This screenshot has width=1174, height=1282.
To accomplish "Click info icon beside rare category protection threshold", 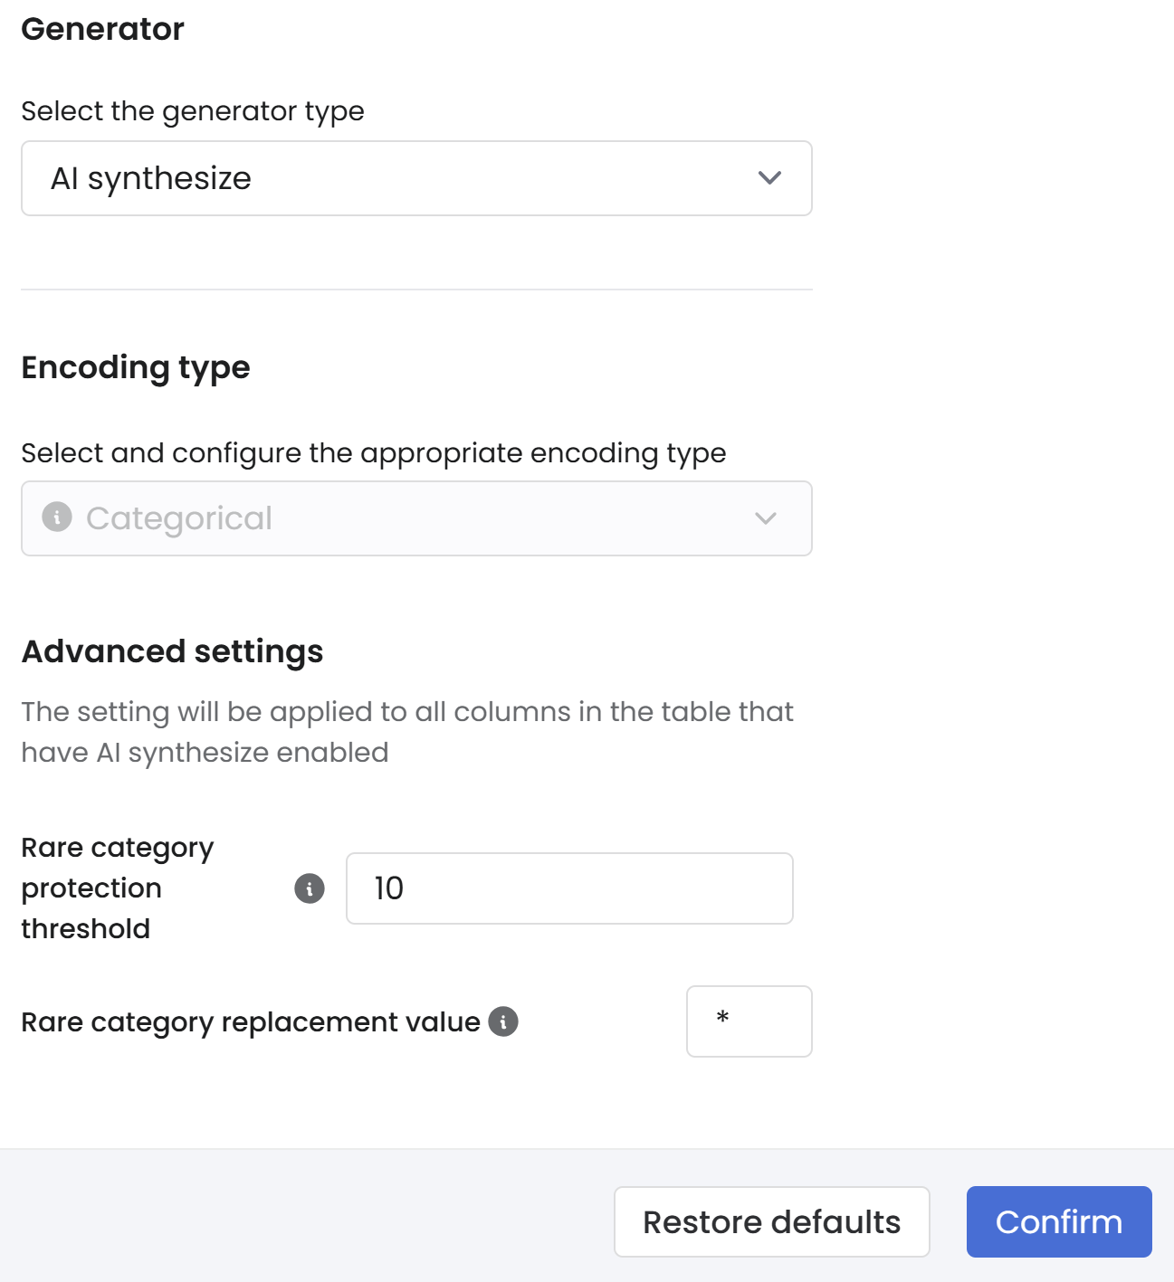I will click(310, 888).
